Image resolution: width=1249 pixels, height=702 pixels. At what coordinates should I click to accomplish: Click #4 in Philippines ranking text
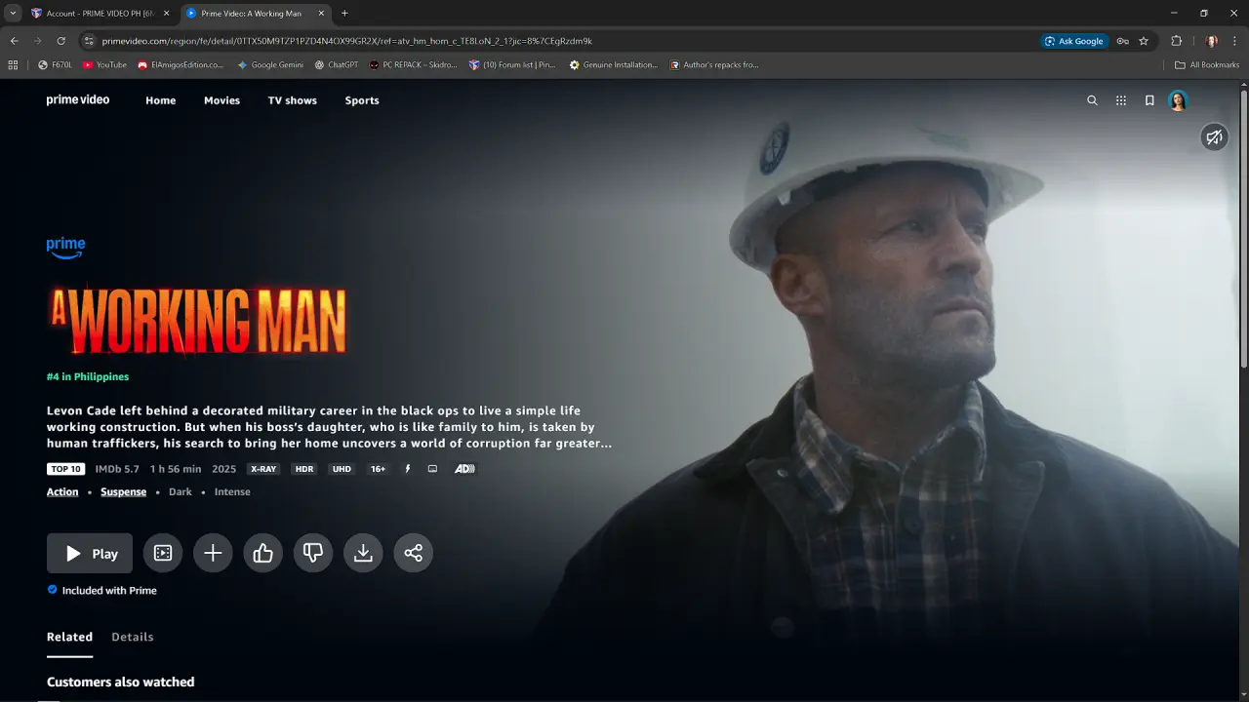88,376
